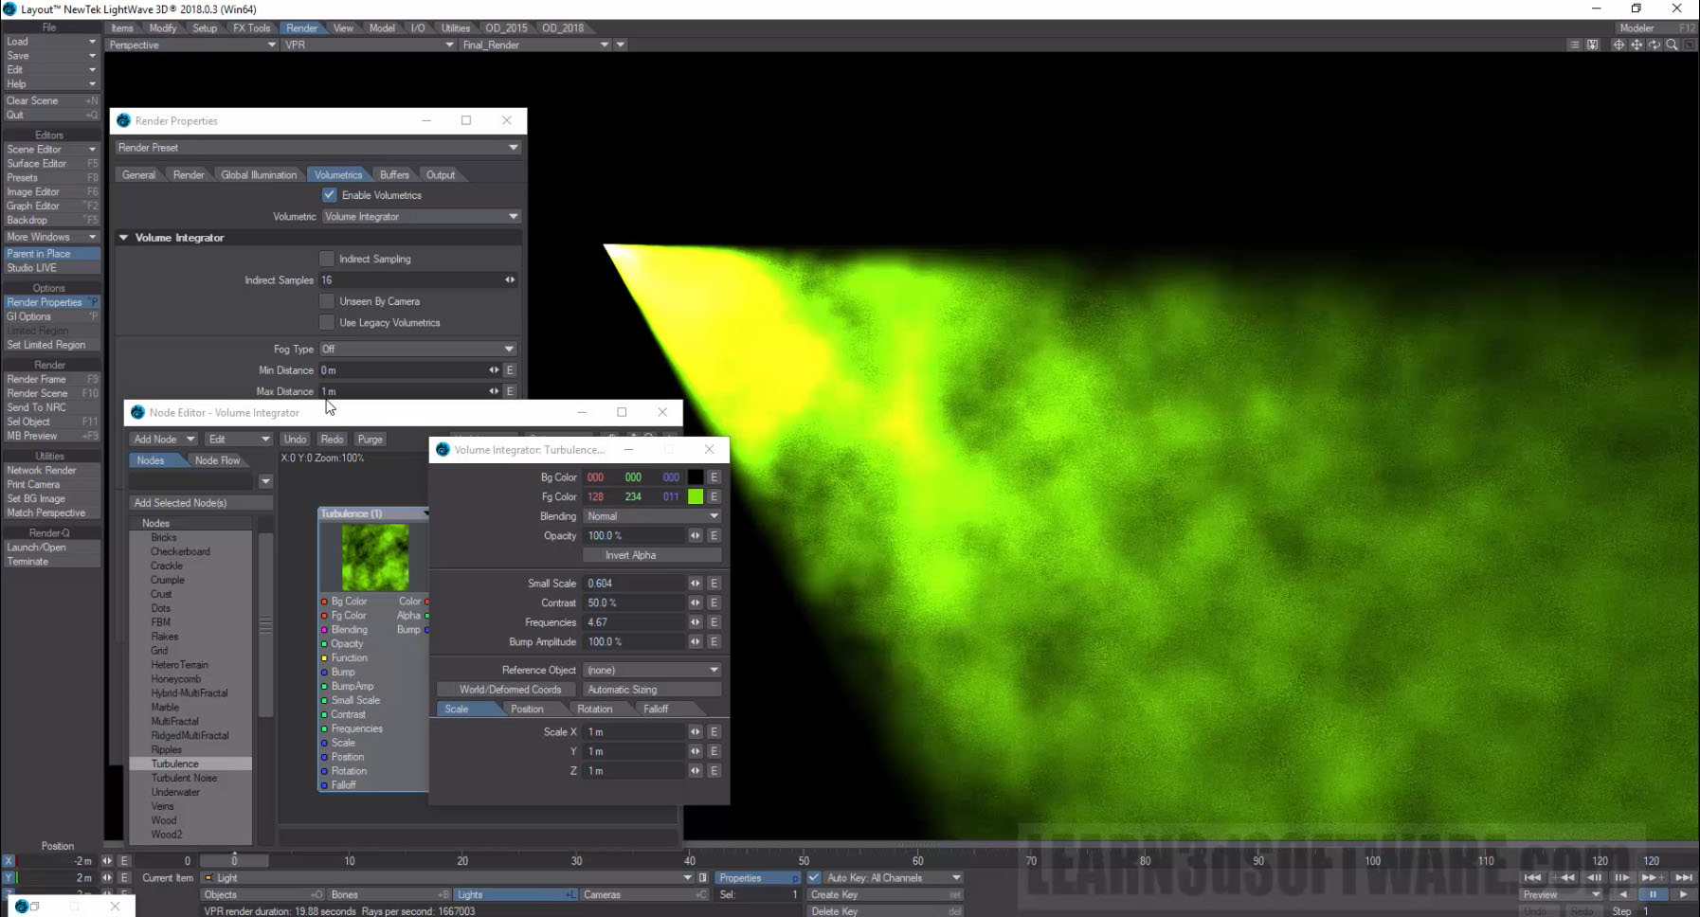Image resolution: width=1700 pixels, height=917 pixels.
Task: Click the viewport zoom magnifier icon
Action: 1673,45
